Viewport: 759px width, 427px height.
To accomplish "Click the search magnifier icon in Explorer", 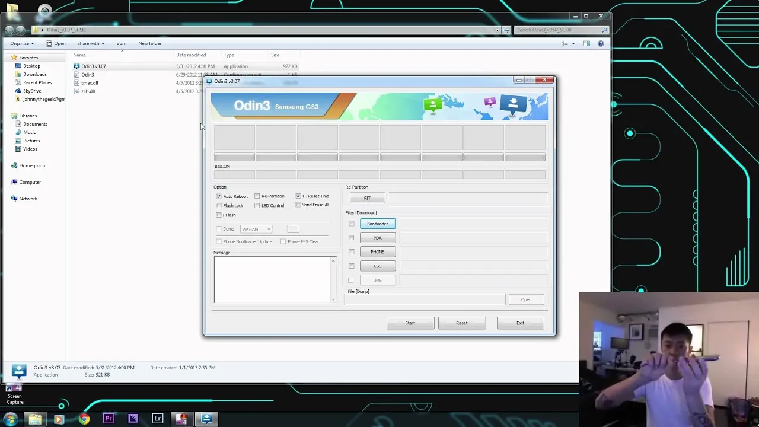I will pyautogui.click(x=604, y=30).
